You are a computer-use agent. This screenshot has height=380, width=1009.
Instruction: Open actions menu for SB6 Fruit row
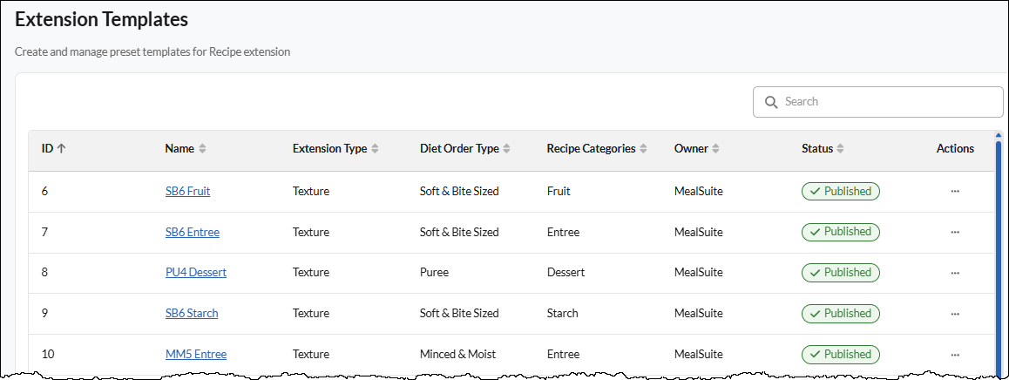tap(955, 191)
